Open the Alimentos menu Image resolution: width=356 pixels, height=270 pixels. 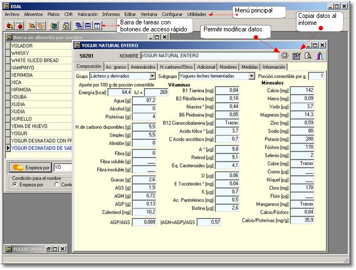[x=34, y=14]
